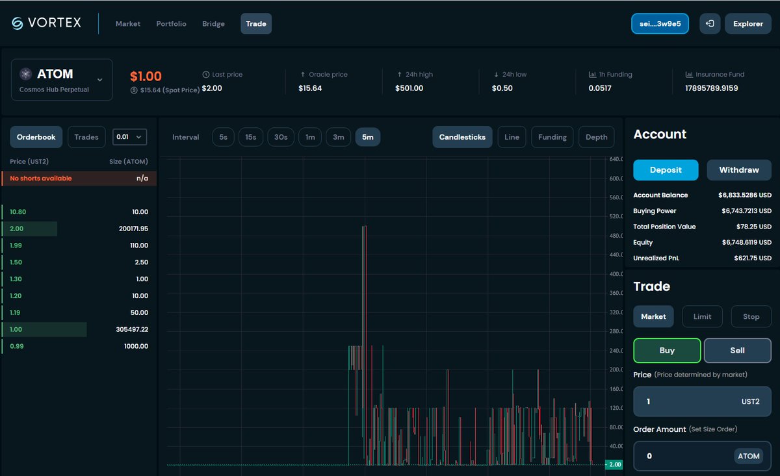The width and height of the screenshot is (780, 476).
Task: Click the 1.20 bid price row
Action: (79, 296)
